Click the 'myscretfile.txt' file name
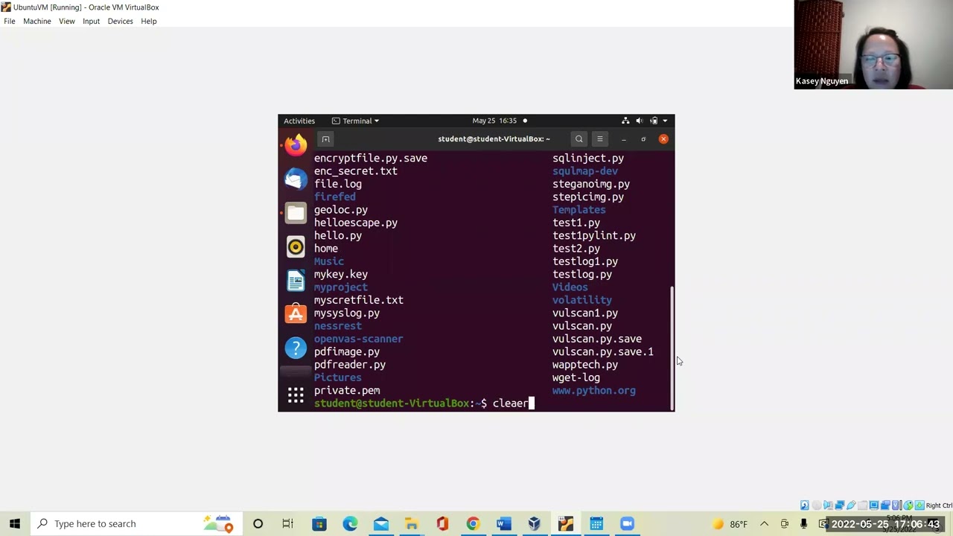953x536 pixels. click(359, 300)
